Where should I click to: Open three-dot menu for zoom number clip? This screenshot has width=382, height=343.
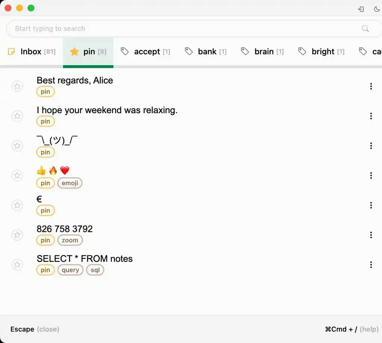click(371, 235)
